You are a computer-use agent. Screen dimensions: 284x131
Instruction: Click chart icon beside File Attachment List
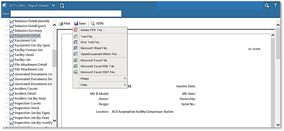(12, 69)
